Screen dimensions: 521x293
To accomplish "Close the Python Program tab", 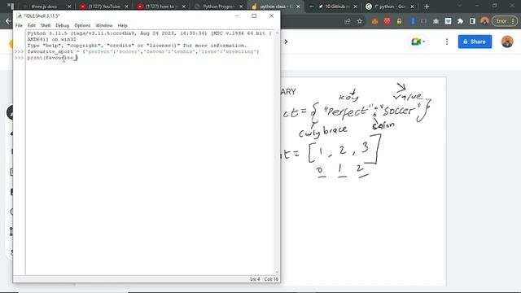I will 241,7.
